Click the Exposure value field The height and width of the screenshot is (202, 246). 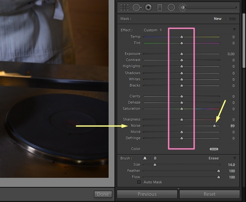pyautogui.click(x=231, y=54)
